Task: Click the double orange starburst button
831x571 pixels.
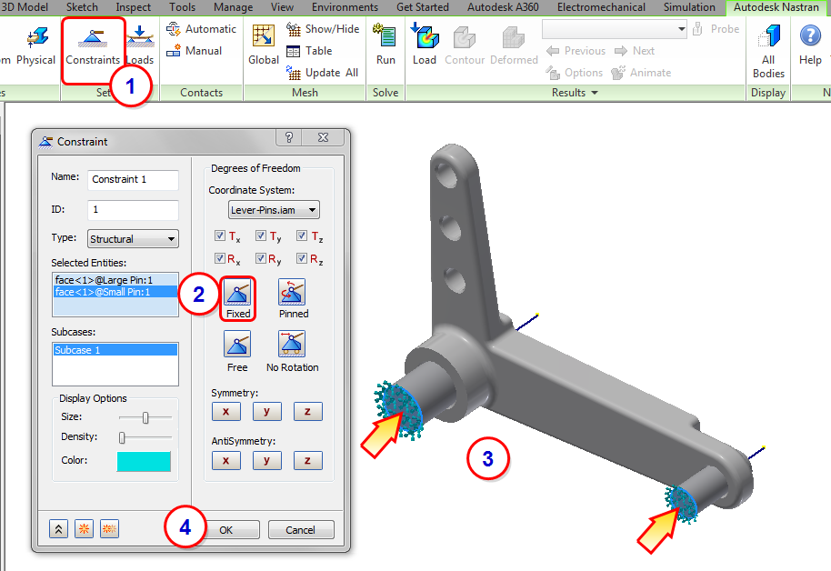Action: pyautogui.click(x=109, y=528)
